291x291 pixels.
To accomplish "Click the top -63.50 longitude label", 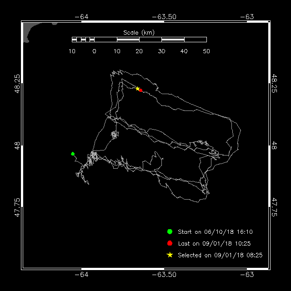I will (x=164, y=17).
